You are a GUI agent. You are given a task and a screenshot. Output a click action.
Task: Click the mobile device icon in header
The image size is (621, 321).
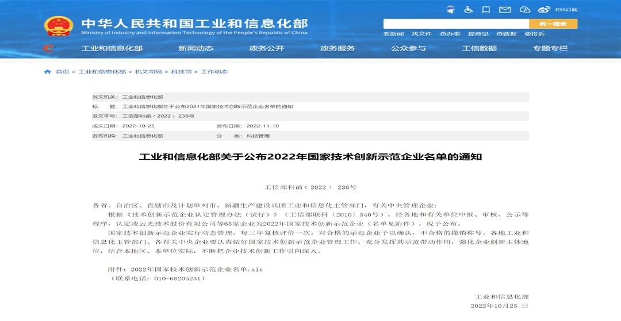(x=486, y=9)
